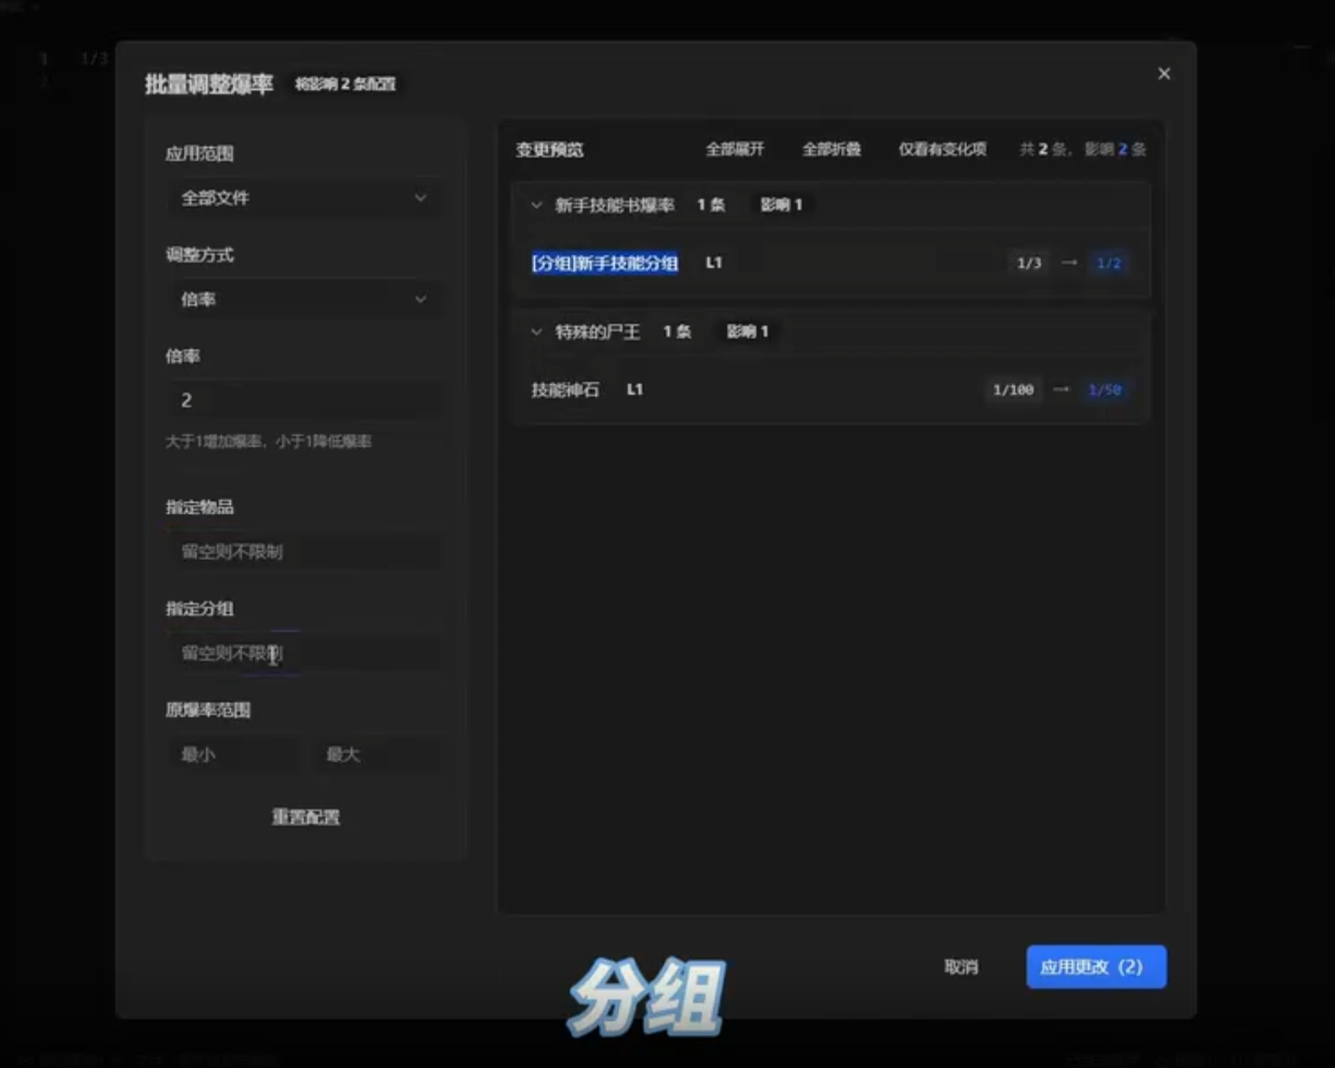This screenshot has height=1068, width=1335.
Task: Collapse the 特殊的尸王 group chevron
Action: tap(537, 331)
